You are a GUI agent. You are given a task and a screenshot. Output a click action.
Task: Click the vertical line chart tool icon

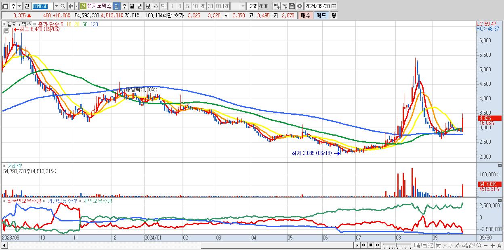click(451, 245)
